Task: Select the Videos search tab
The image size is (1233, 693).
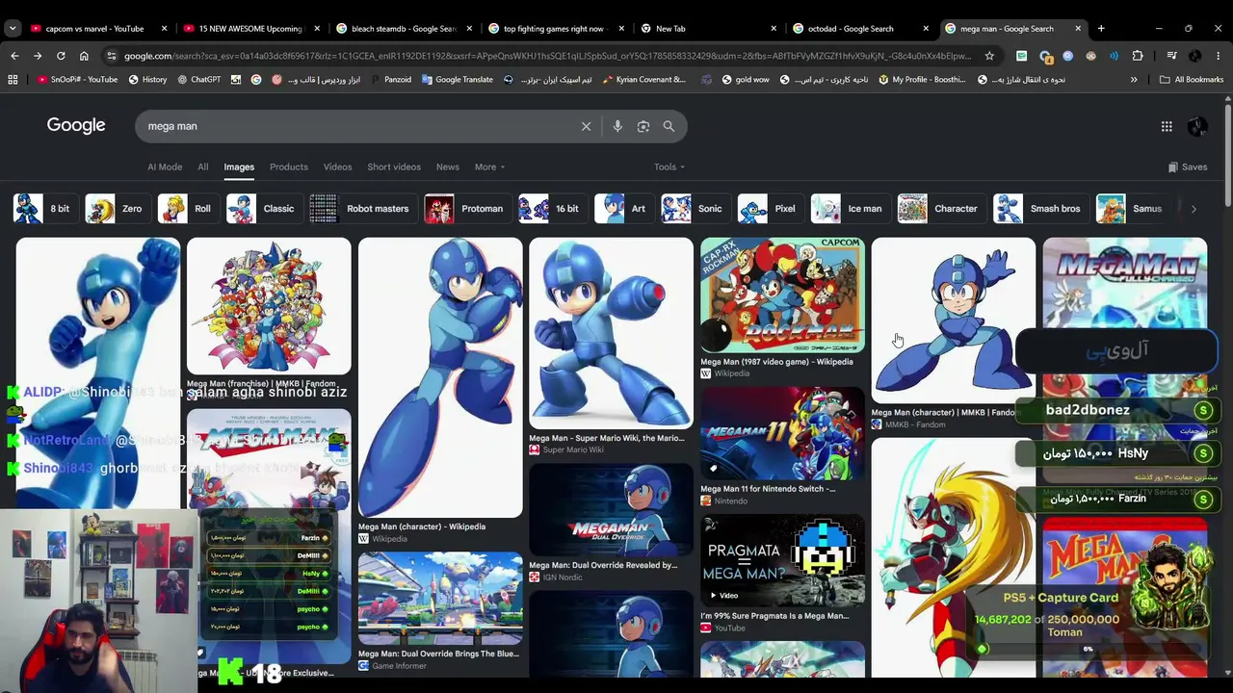Action: [338, 167]
